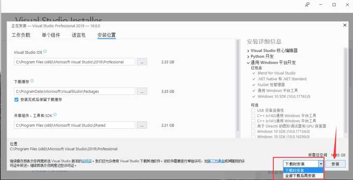Image resolution: width=353 pixels, height=180 pixels.
Task: Click .NET Native 和 .NET Standard item
Action: (x=282, y=79)
